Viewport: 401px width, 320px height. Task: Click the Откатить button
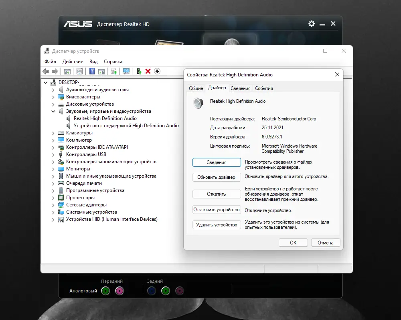click(217, 194)
